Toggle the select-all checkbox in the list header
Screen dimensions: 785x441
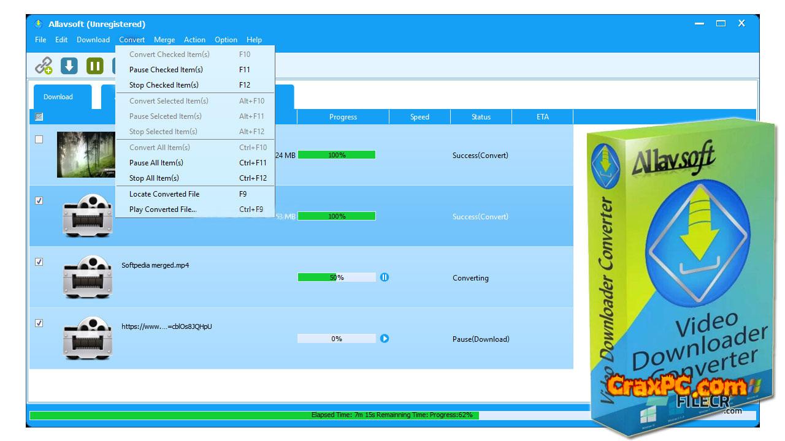(x=39, y=116)
